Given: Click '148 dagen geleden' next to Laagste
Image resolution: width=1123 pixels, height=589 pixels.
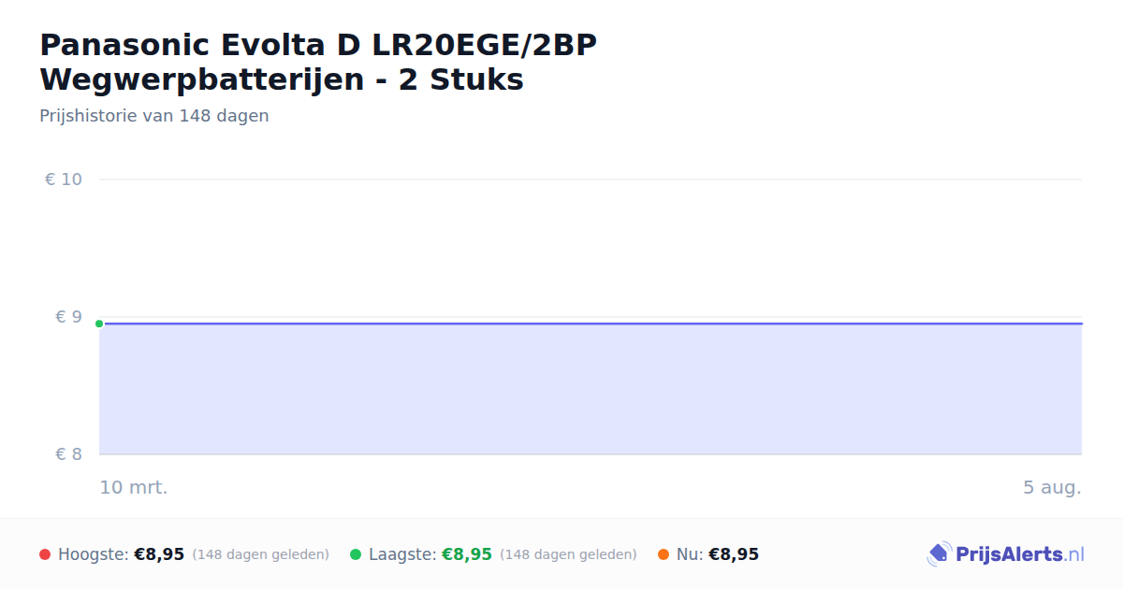Looking at the screenshot, I should pos(569,554).
